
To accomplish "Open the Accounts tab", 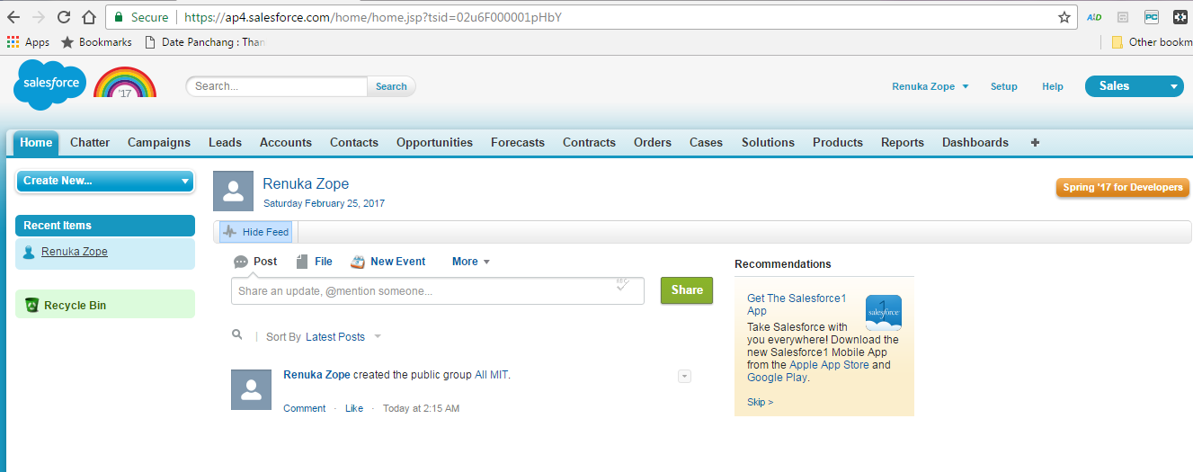I will [286, 142].
